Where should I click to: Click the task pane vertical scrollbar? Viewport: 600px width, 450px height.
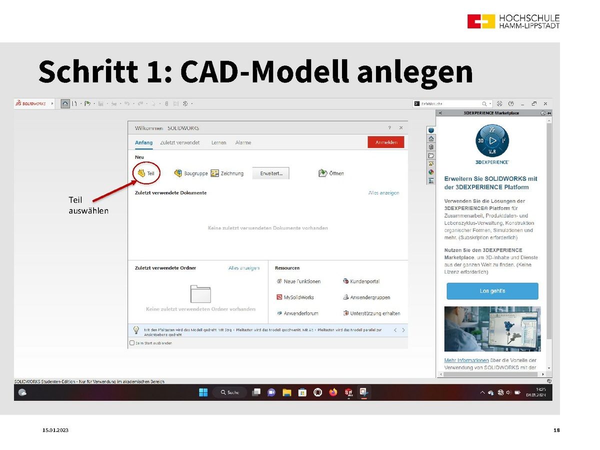pos(549,225)
